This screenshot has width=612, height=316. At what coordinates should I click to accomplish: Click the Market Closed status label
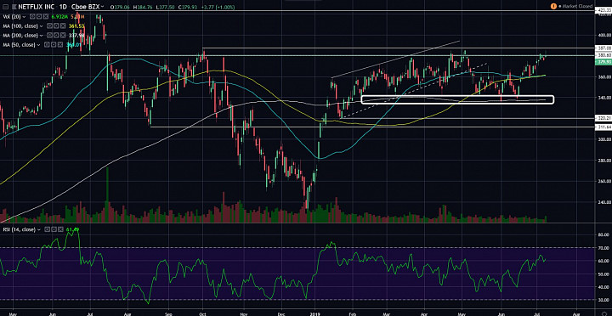click(577, 6)
